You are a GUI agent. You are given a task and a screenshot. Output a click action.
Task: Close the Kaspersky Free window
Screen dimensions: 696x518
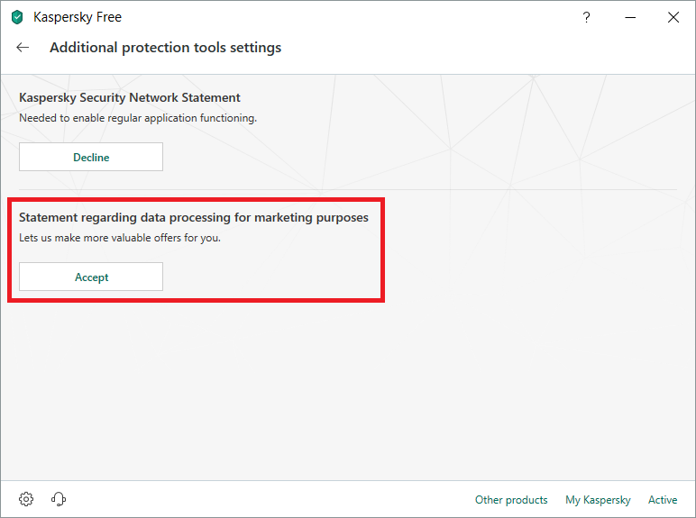[x=673, y=17]
